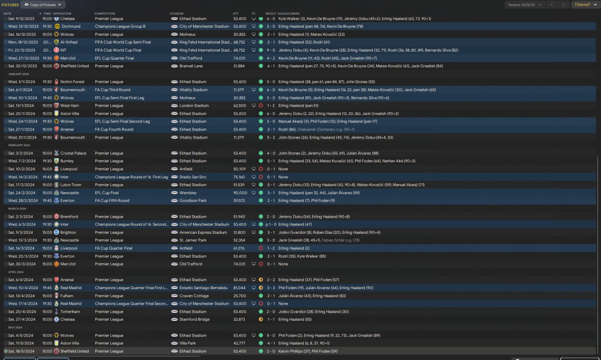This screenshot has height=360, width=601.
Task: Click the Brentford club badge
Action: pos(56,217)
